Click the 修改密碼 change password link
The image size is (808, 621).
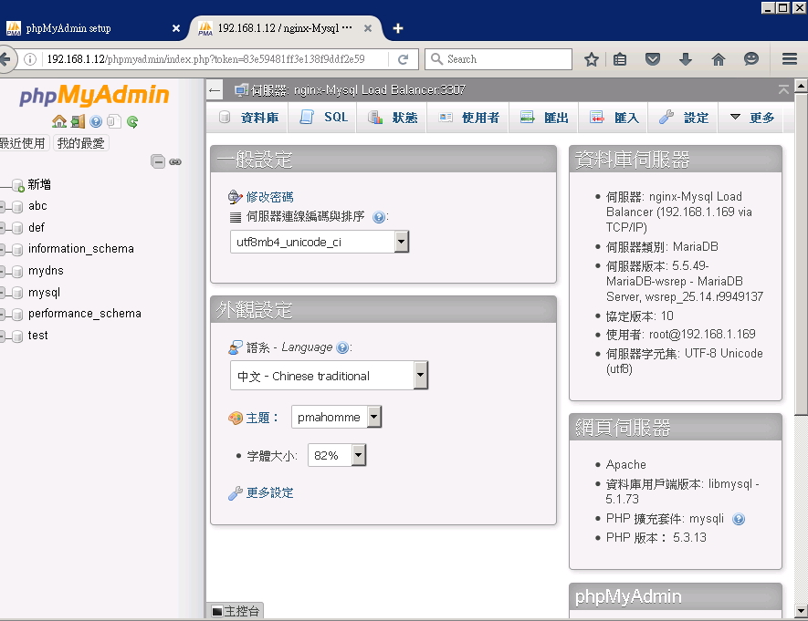point(269,197)
